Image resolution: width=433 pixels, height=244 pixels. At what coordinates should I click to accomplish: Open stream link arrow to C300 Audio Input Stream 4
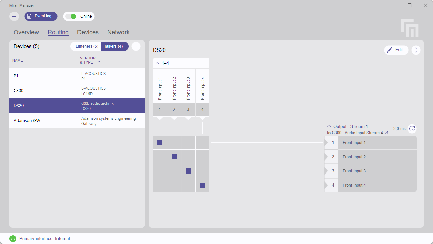point(386,133)
